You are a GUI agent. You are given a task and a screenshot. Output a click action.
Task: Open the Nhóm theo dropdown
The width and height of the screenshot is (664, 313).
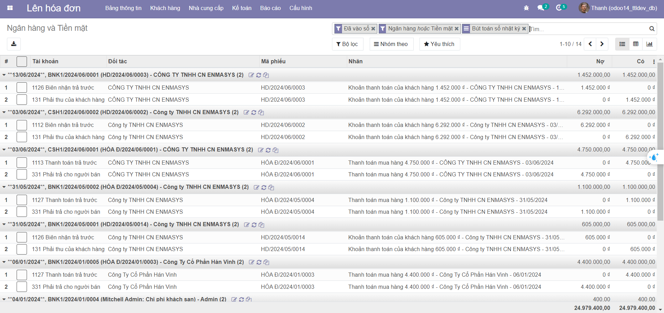391,44
